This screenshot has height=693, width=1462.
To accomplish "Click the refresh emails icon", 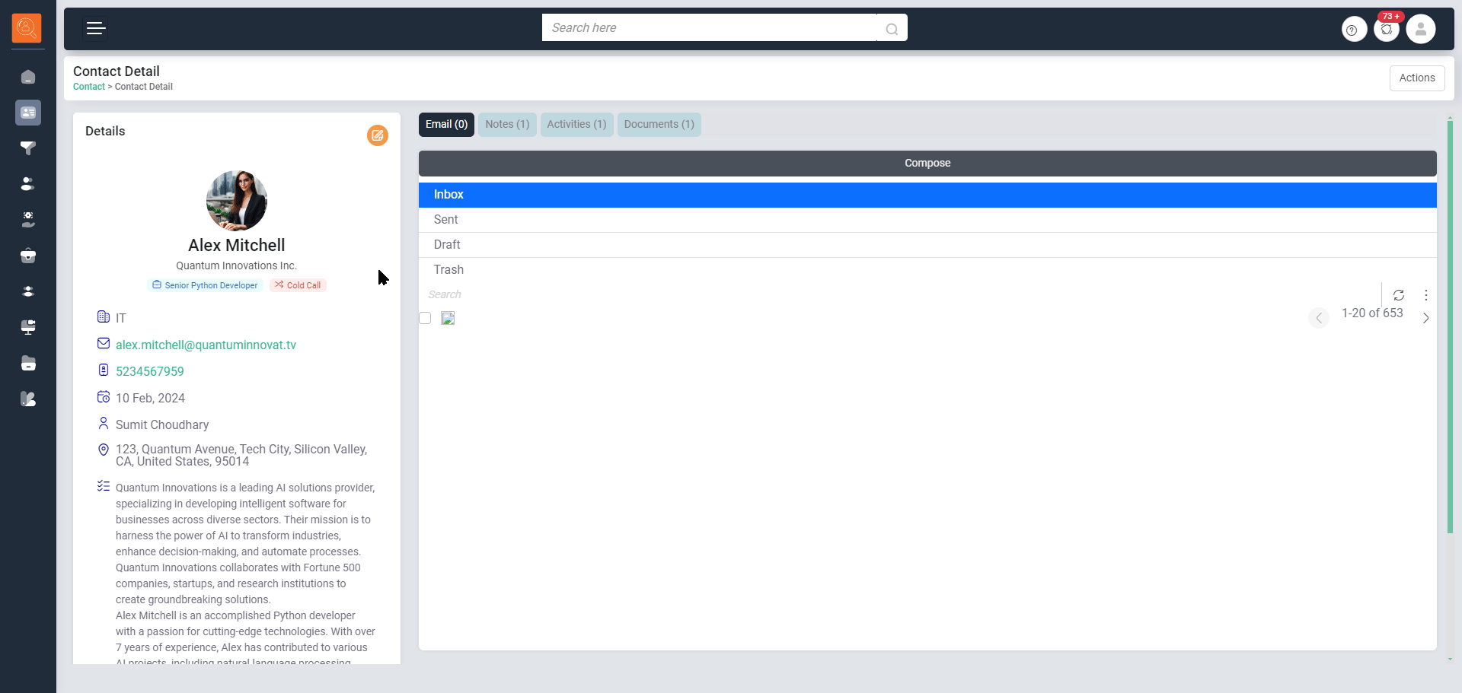I will tap(1399, 295).
